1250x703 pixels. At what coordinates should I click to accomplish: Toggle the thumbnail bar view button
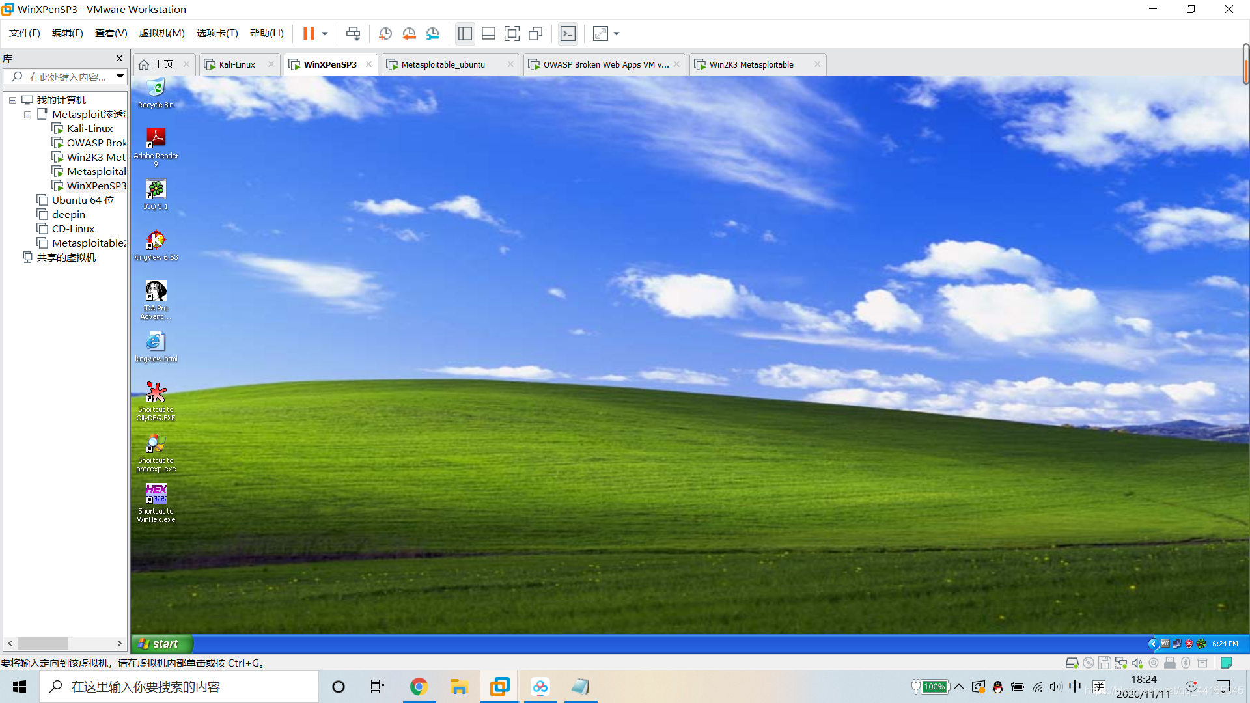(x=488, y=33)
